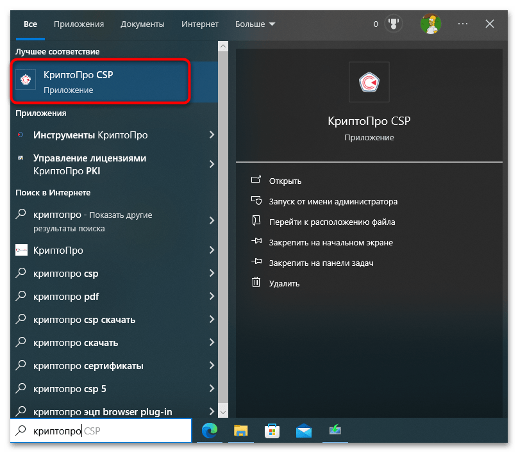Click magnifier icon beside 'криптопро скачать'
Viewport: 518px width, 453px height.
tap(21, 342)
